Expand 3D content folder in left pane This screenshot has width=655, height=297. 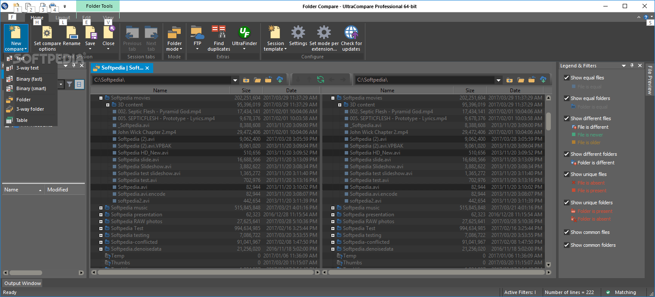click(x=108, y=105)
